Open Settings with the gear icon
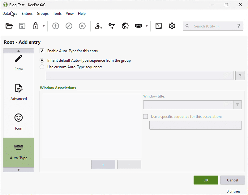 click(172, 26)
